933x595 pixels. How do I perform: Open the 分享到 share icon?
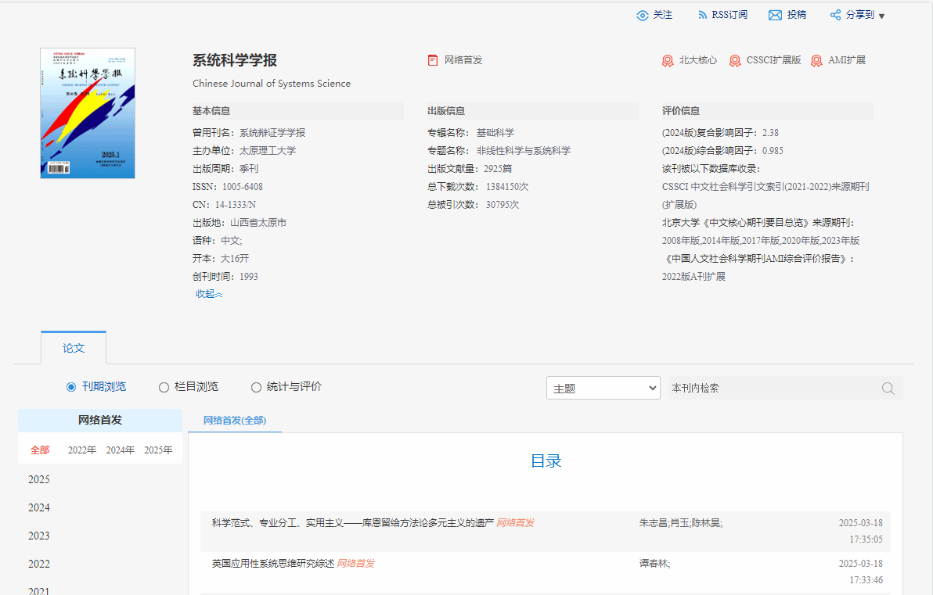(x=835, y=16)
